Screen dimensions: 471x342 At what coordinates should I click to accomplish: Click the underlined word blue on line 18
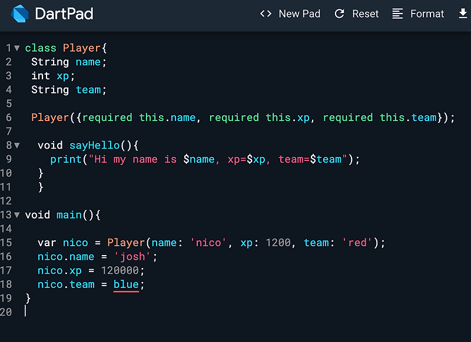click(x=127, y=284)
